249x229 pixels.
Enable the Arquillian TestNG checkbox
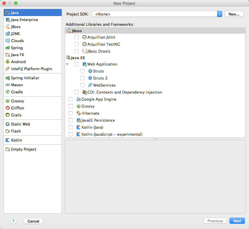tap(77, 44)
